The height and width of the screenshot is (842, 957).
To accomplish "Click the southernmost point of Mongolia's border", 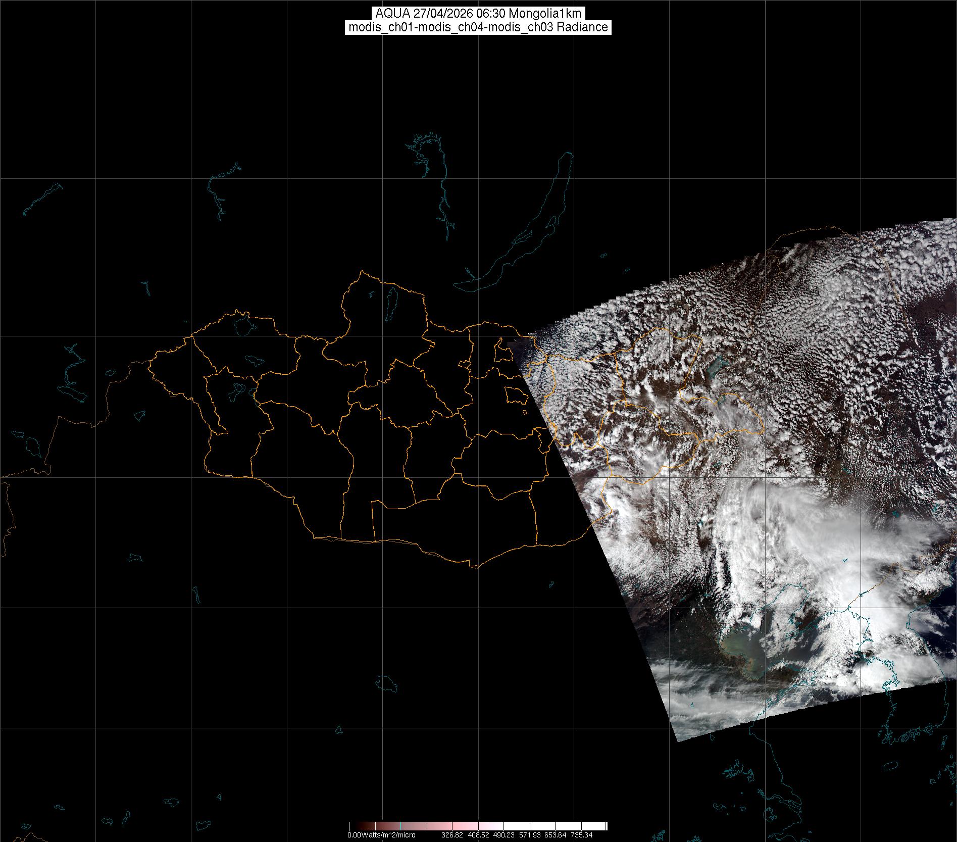I will click(474, 567).
